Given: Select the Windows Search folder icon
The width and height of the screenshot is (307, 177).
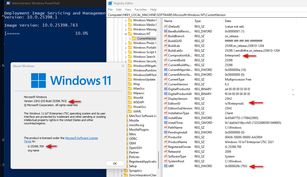Looking at the screenshot, I should pyautogui.click(x=130, y=57).
